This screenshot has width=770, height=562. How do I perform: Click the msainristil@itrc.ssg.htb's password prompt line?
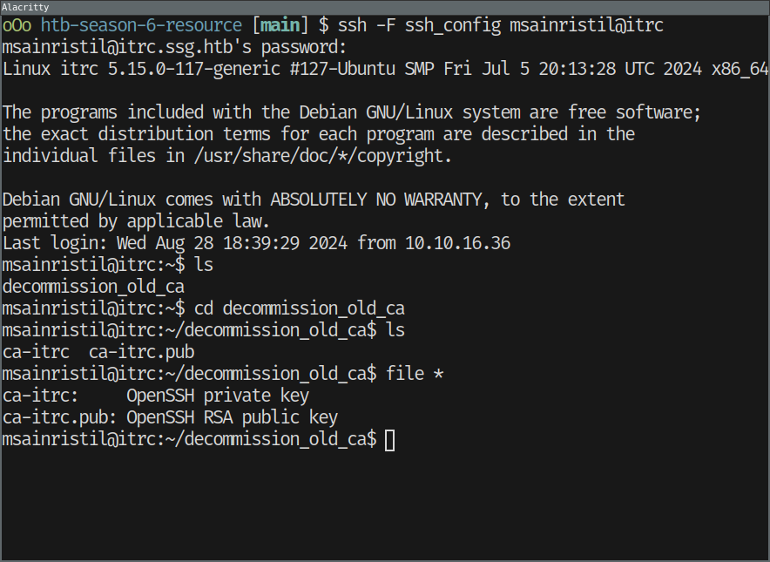point(175,47)
